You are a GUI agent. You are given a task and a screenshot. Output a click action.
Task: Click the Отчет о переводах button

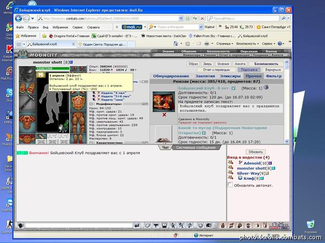(x=216, y=70)
